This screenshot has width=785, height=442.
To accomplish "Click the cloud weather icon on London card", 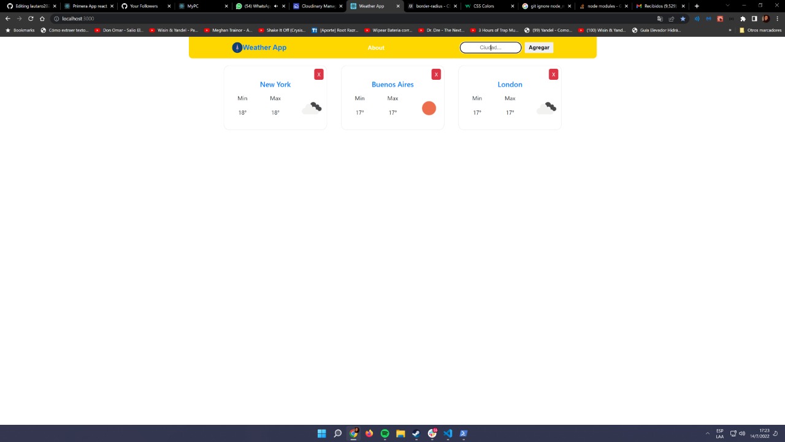I will pos(546,107).
